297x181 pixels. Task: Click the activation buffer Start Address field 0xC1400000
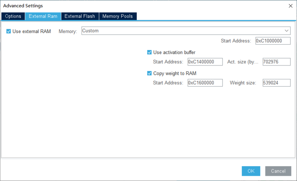[x=205, y=62]
